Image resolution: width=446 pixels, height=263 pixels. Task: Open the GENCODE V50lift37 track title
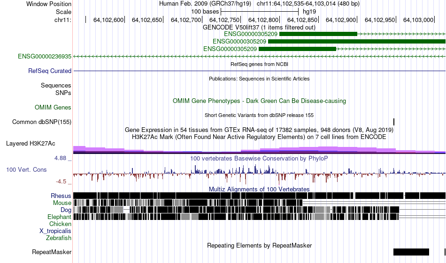point(259,28)
